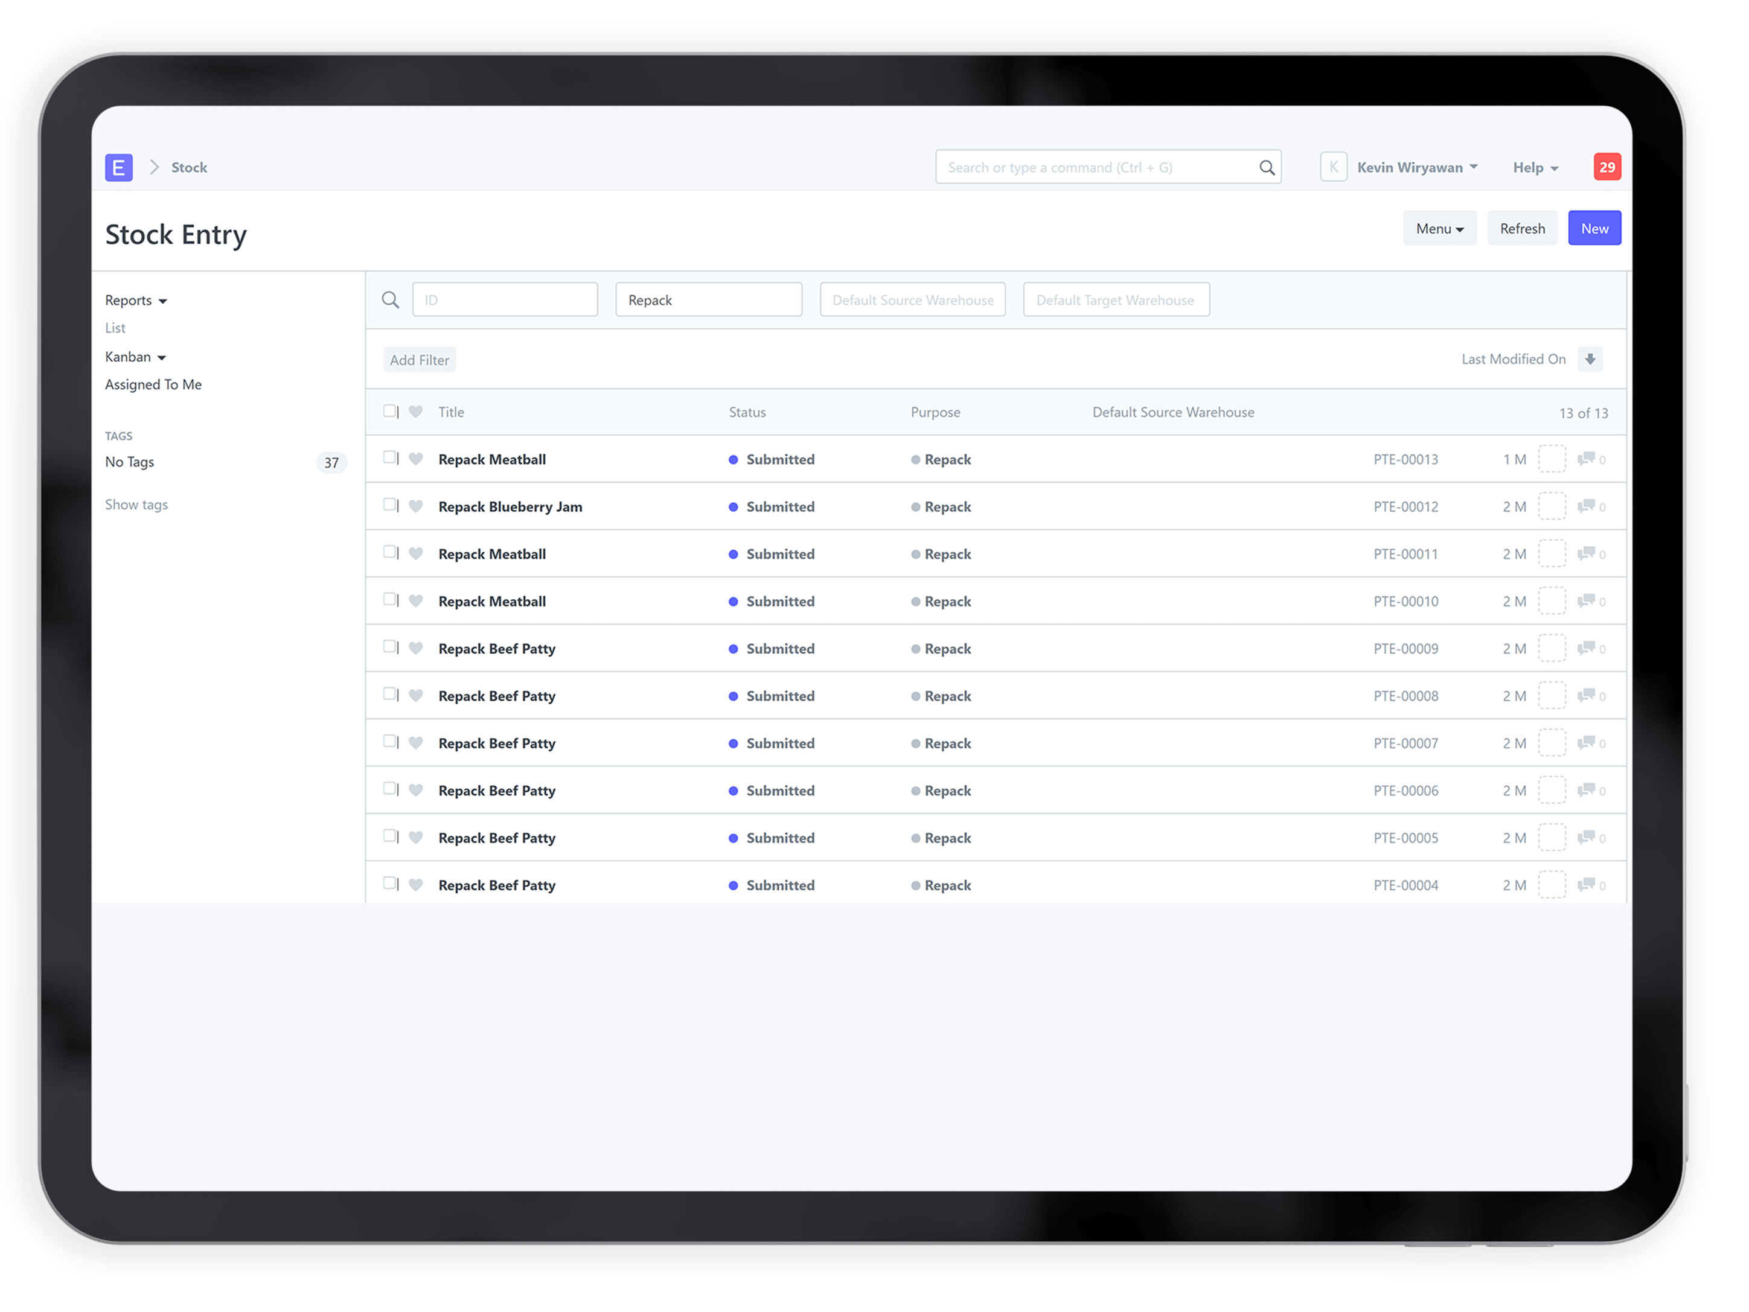Expand the Kanban dropdown in sidebar
The width and height of the screenshot is (1749, 1312).
tap(135, 357)
